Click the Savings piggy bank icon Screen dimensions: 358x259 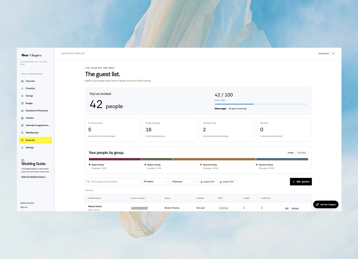22,96
